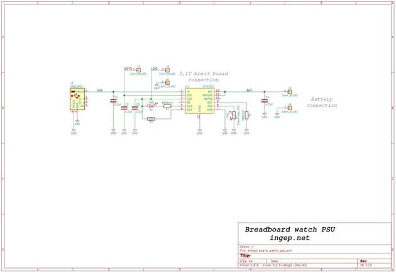
Task: Select GND symbol below the thermistor
Action: click(x=234, y=131)
